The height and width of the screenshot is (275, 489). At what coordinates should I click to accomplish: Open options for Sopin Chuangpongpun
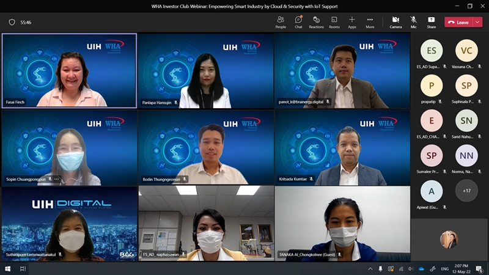coord(57,179)
